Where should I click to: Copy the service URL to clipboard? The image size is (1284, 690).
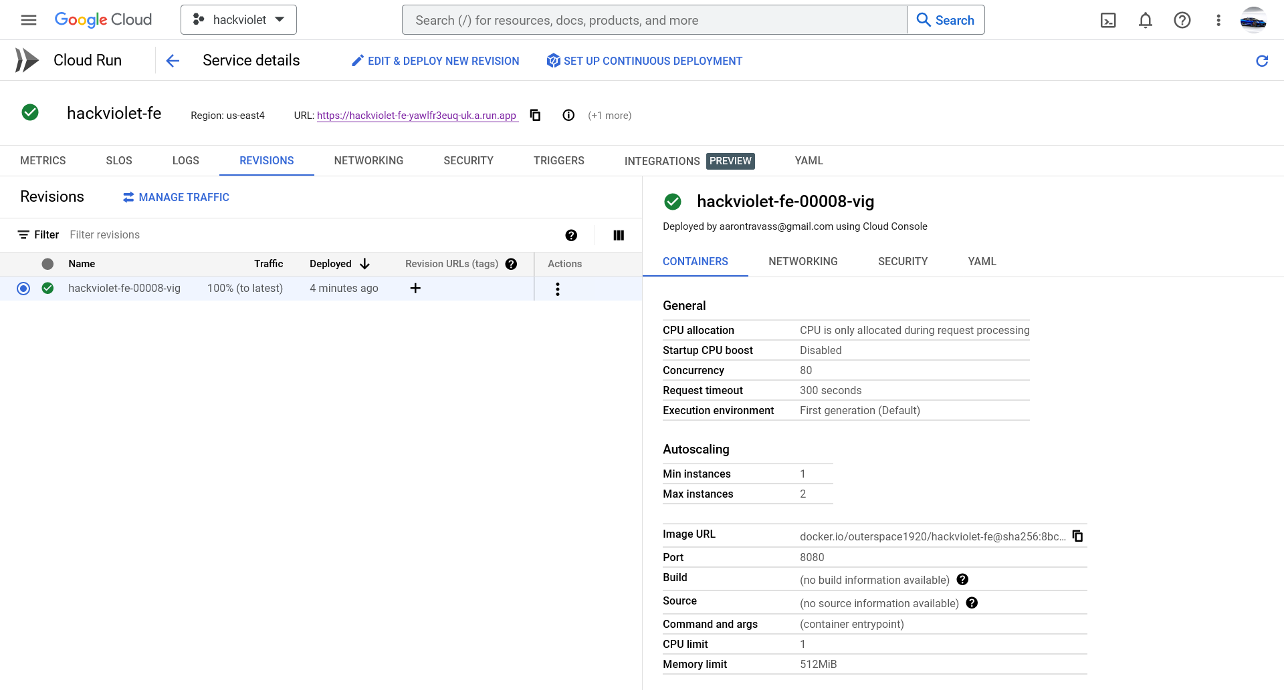[x=535, y=115]
